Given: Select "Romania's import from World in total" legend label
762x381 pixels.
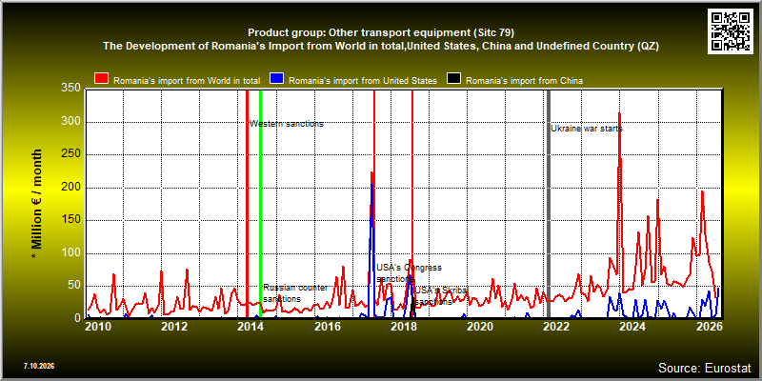Looking at the screenshot, I should 187,81.
